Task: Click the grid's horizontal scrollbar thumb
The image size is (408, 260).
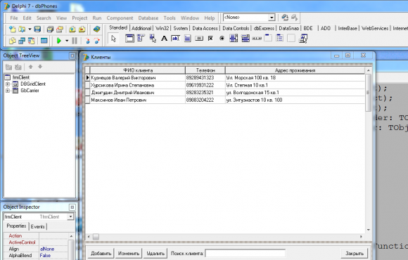Action: tap(96, 237)
